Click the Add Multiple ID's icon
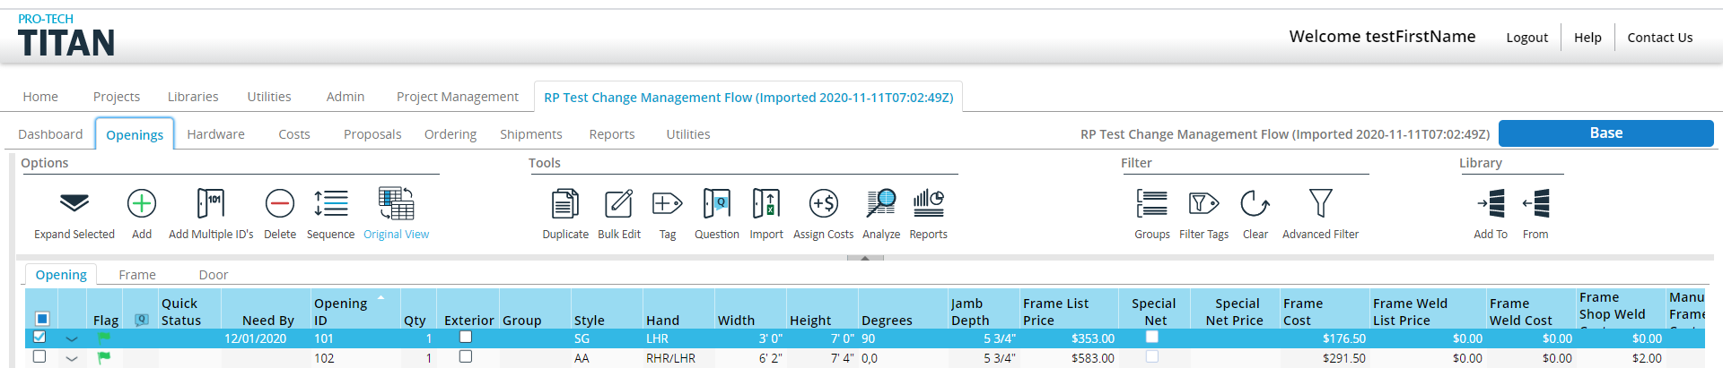The image size is (1723, 368). pyautogui.click(x=210, y=204)
